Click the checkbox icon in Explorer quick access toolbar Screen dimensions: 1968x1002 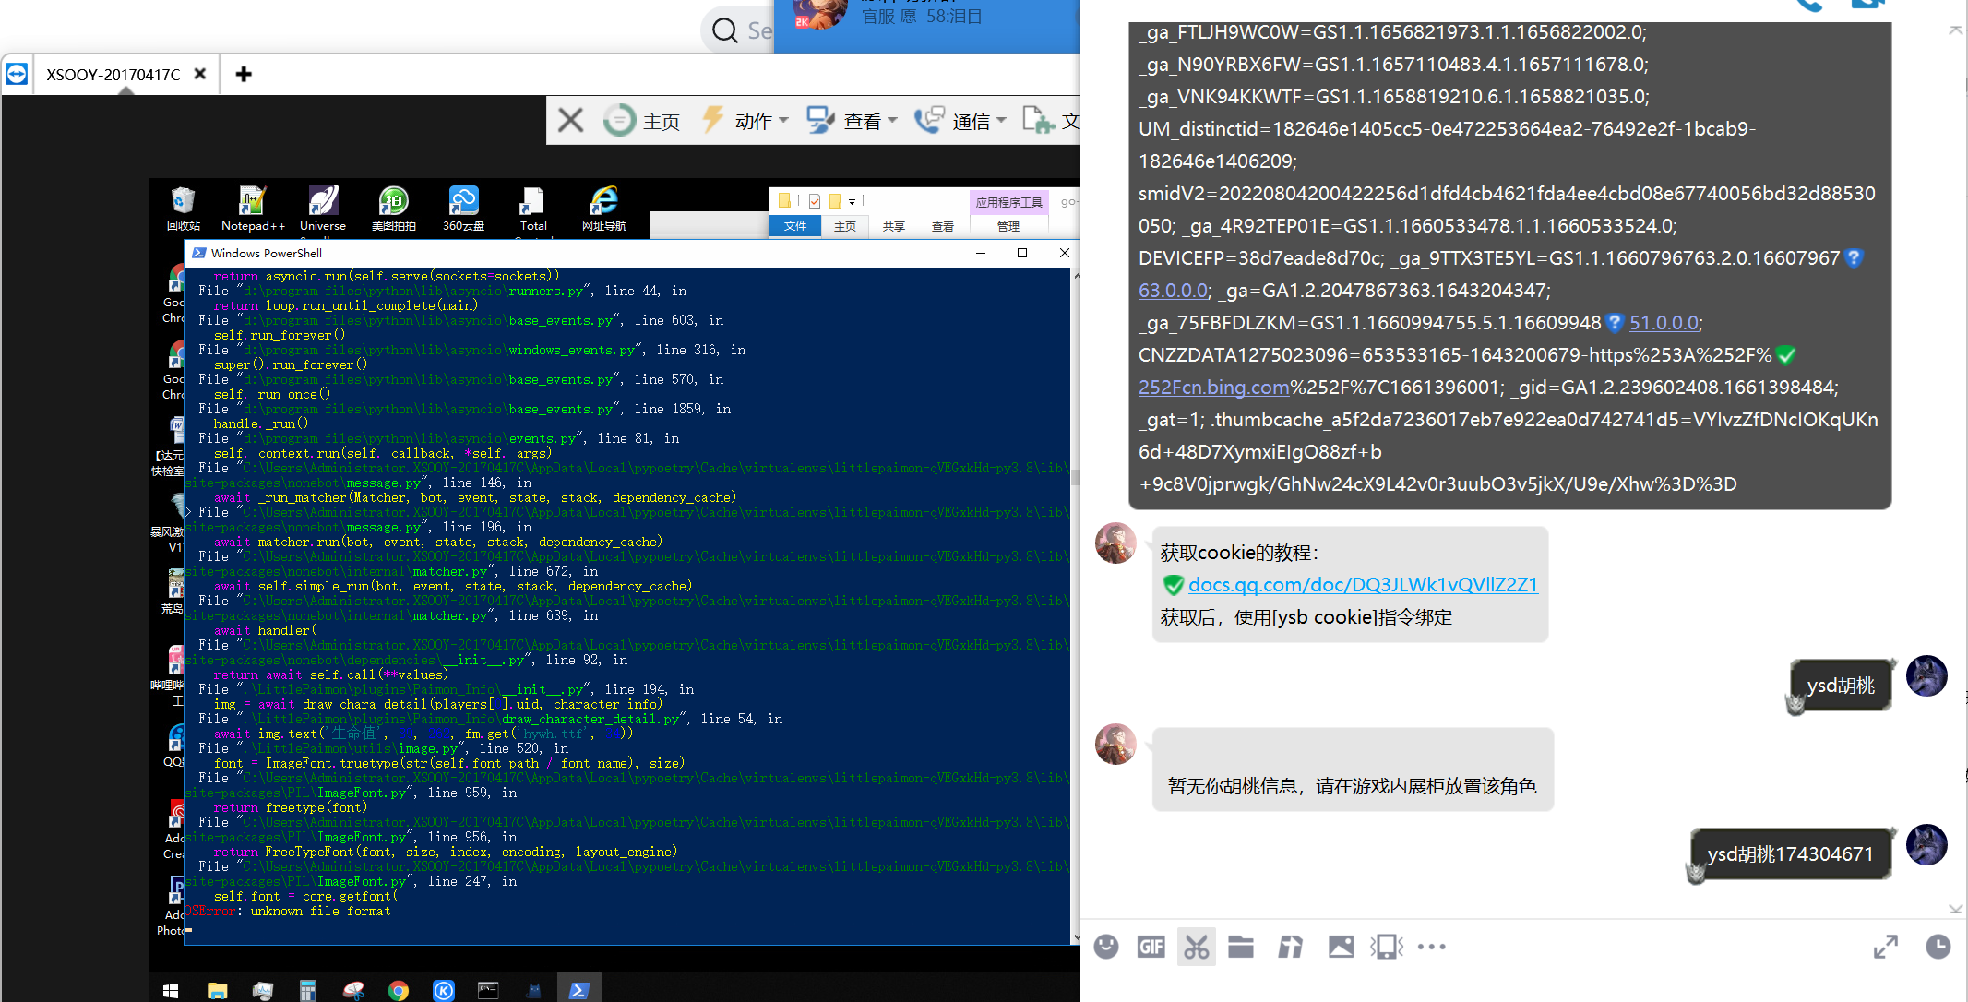pyautogui.click(x=815, y=200)
